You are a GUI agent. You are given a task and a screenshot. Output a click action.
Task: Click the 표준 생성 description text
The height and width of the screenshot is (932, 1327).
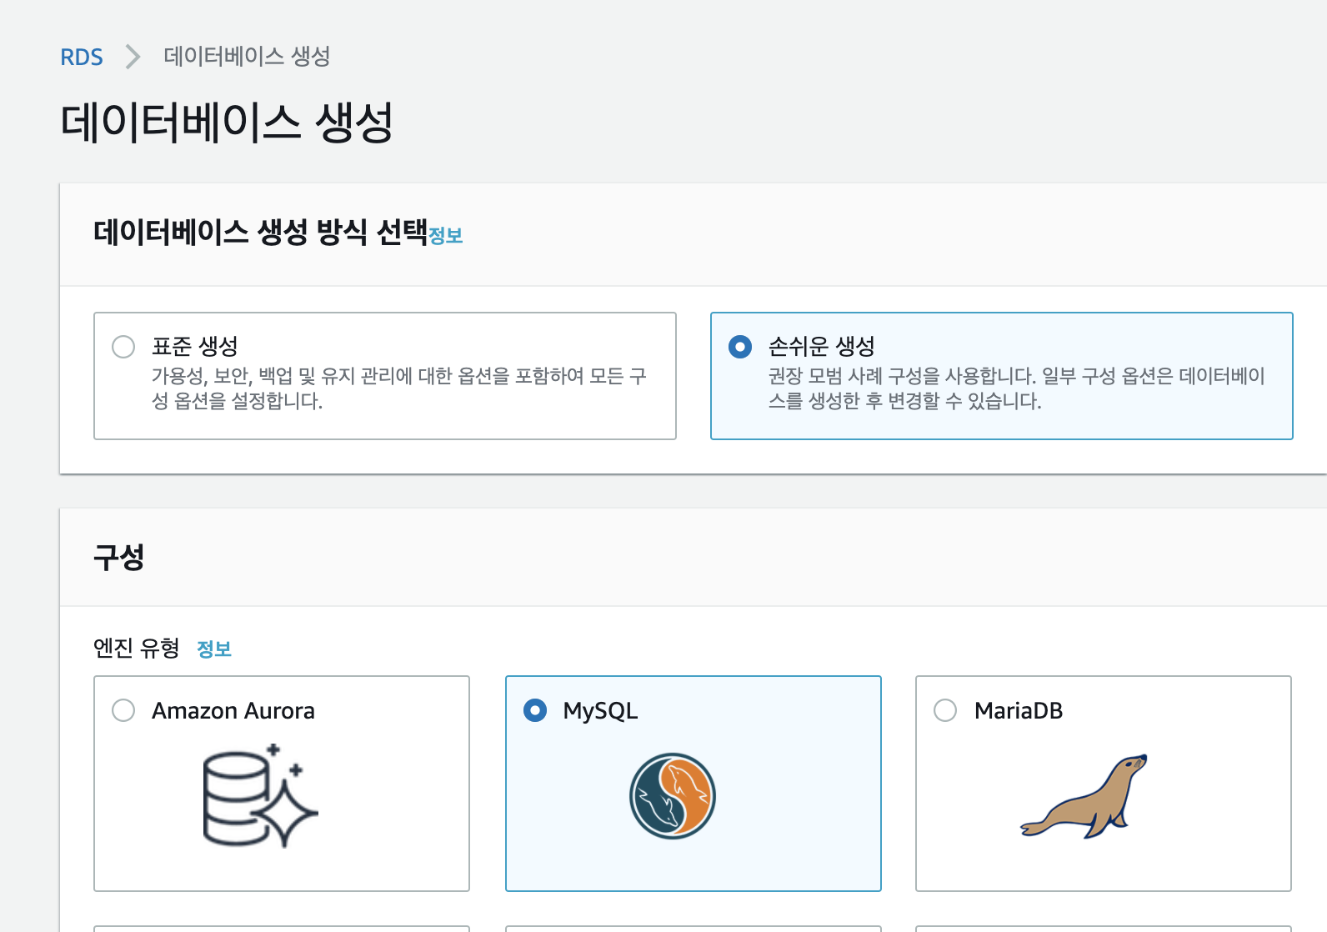point(399,388)
